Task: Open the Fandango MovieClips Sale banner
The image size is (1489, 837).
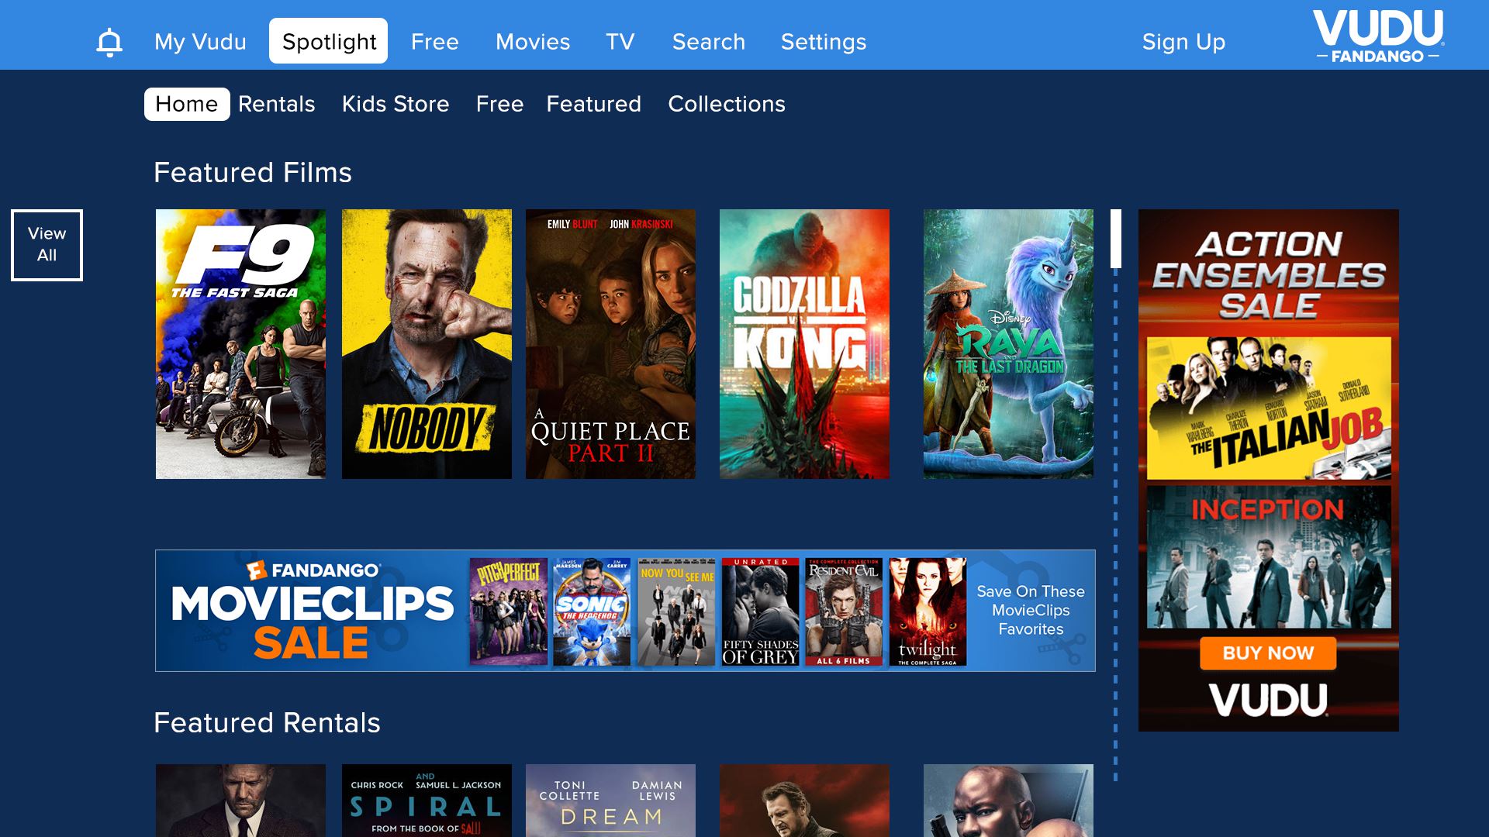Action: pos(625,610)
